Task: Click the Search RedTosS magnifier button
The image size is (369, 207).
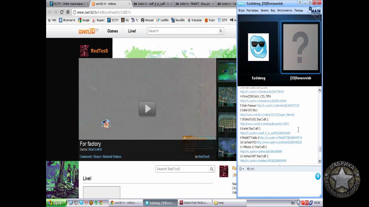Action: click(x=212, y=169)
